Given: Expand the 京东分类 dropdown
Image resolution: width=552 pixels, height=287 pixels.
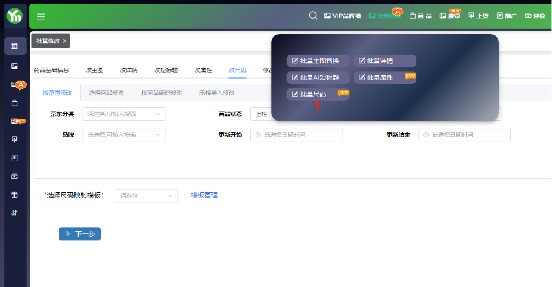Looking at the screenshot, I should coord(124,114).
